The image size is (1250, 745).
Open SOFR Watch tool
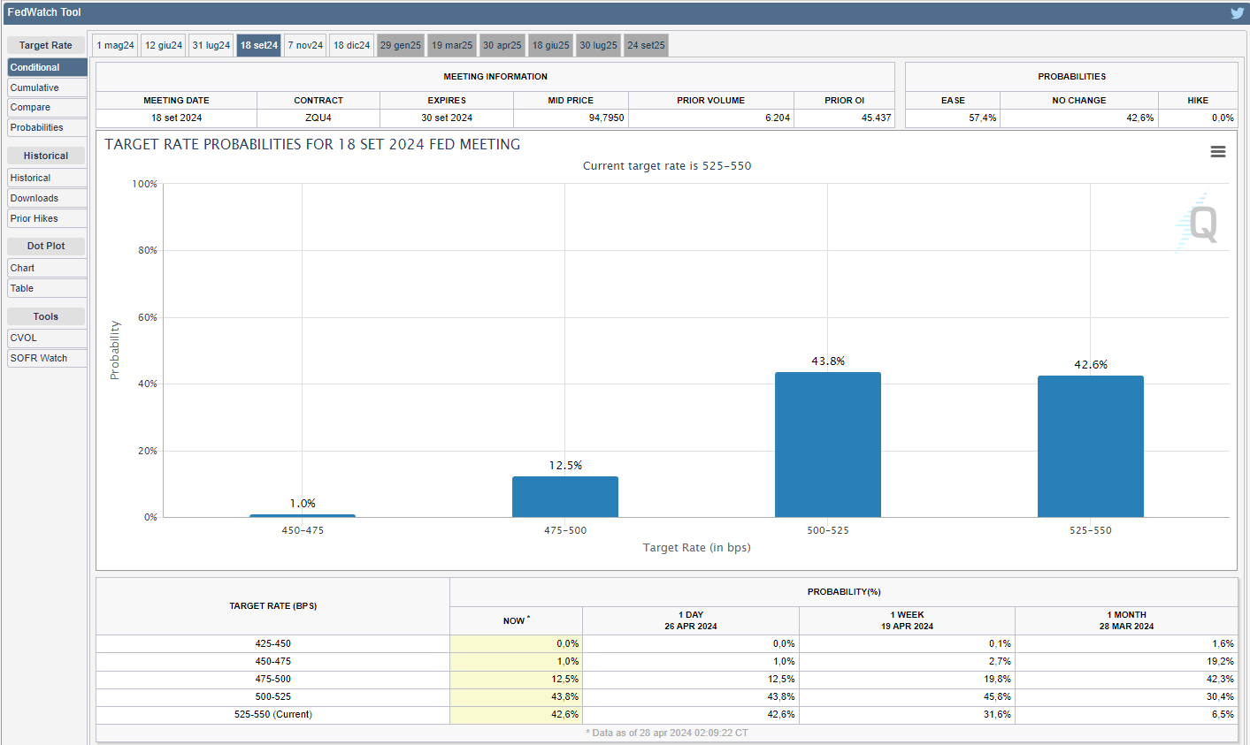coord(47,358)
